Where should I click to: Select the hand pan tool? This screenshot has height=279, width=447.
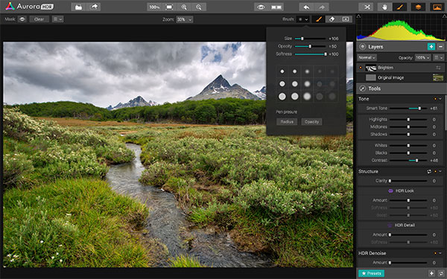pos(384,7)
